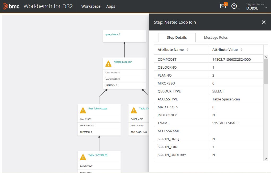Click the TNAME attribute name

164,123
